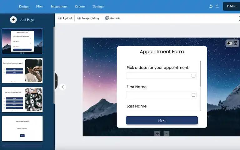Click the device preview icon in toolbar
This screenshot has width=240, height=150.
[x=239, y=18]
